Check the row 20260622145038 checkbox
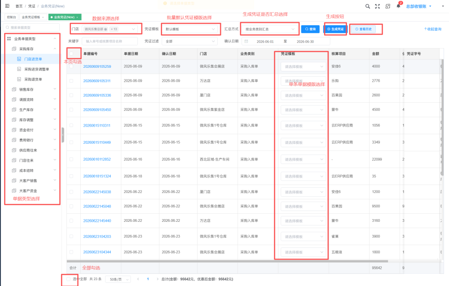This screenshot has width=449, height=286. tap(71, 192)
